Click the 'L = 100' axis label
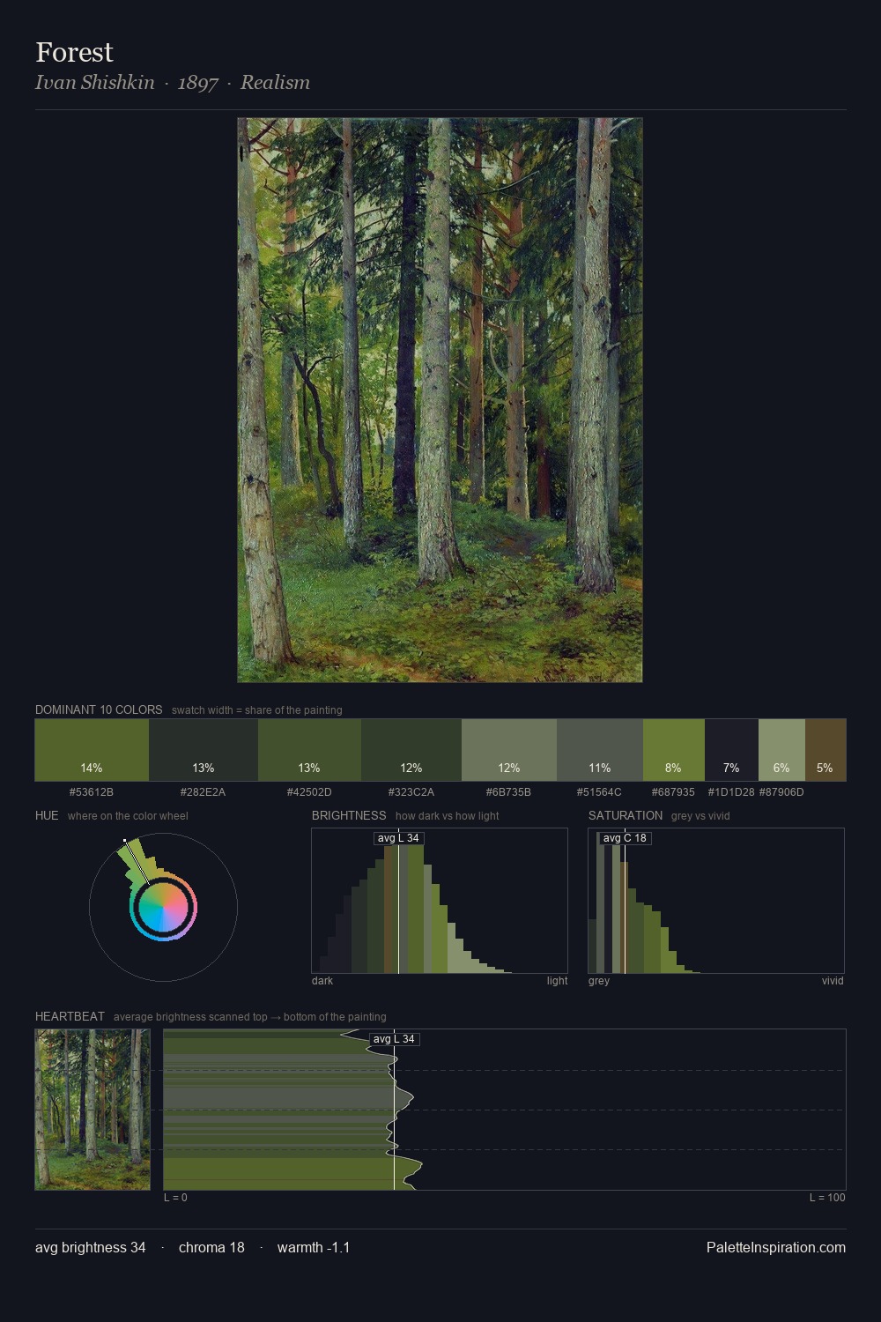The height and width of the screenshot is (1322, 881). 827,1198
